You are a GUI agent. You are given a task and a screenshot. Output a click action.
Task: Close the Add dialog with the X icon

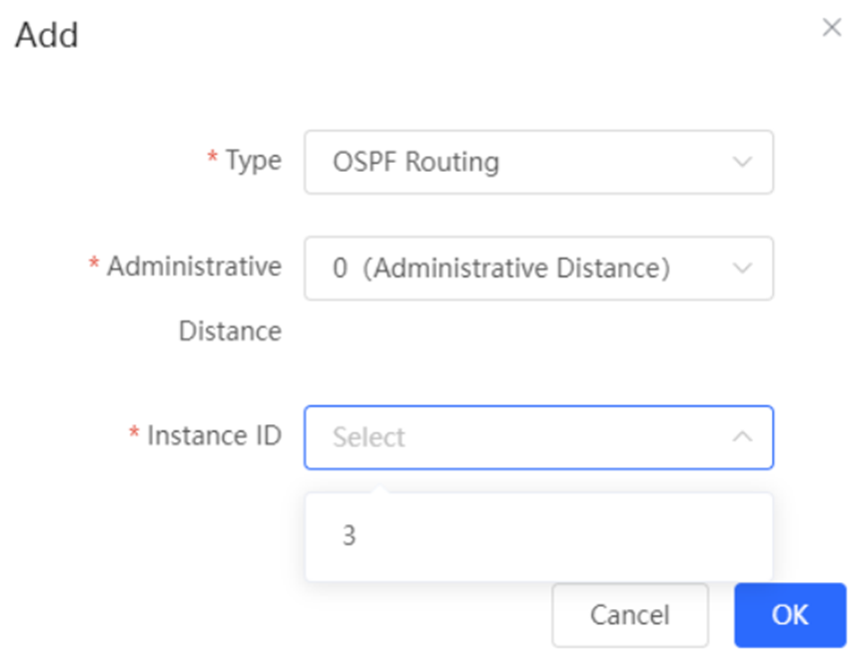(832, 27)
